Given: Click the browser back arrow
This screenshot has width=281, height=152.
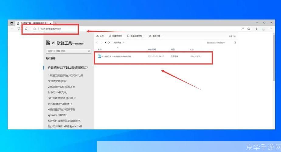Looking at the screenshot, I should tap(12, 29).
